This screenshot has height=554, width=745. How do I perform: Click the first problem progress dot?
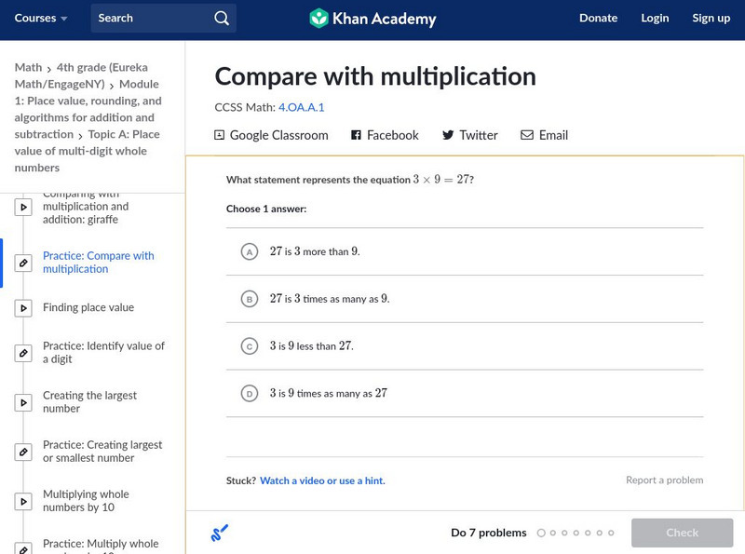[541, 533]
